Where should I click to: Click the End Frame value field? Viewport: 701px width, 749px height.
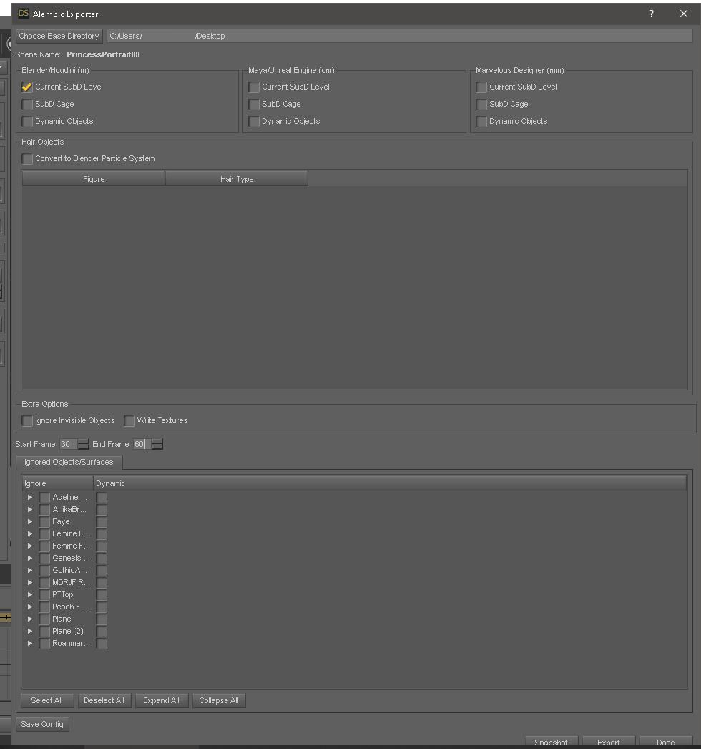(142, 444)
